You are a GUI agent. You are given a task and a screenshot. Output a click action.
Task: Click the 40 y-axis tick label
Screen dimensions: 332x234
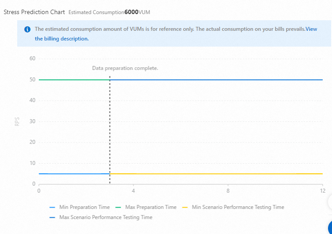[32, 100]
